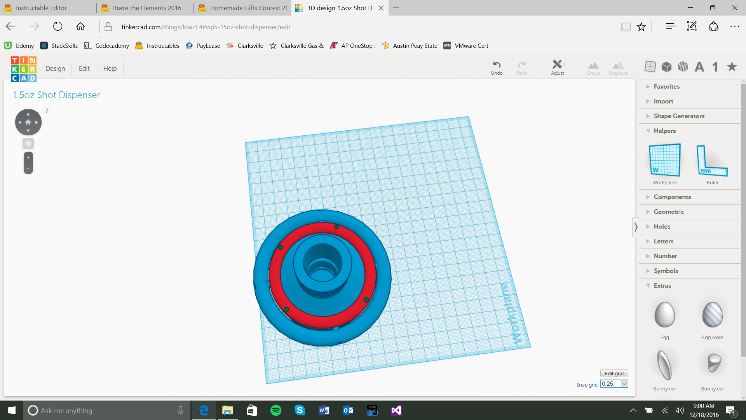Click the Undo arrow icon
The image size is (746, 420).
click(497, 65)
